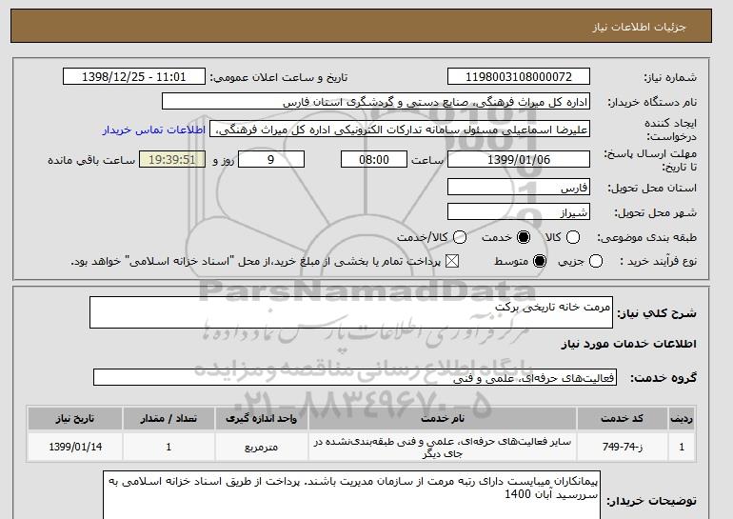733x519 pixels.
Task: Click the deadline date field 1399/01/06
Action: click(x=519, y=159)
